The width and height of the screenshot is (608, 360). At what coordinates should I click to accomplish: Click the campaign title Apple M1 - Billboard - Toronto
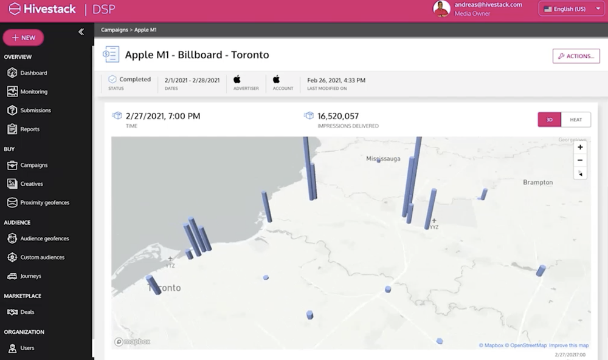tap(197, 55)
